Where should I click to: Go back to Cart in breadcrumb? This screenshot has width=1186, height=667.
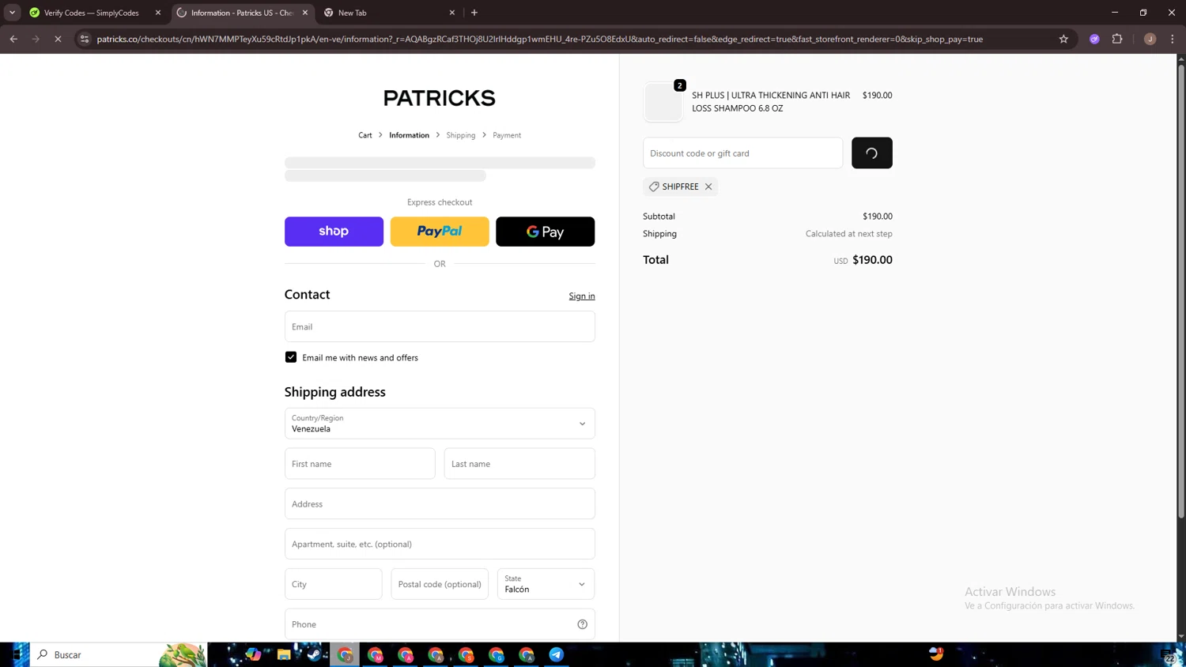[365, 135]
